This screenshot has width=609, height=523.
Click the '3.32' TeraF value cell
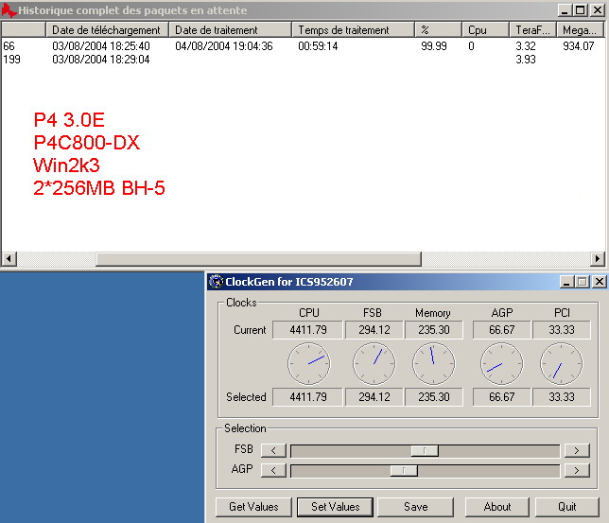click(526, 45)
